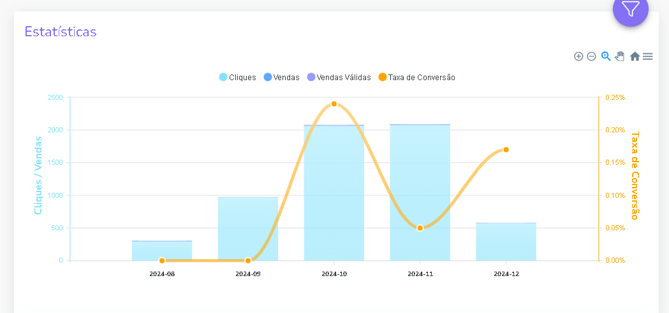Toggle the Vendas series in legend
Screen dimensions: 669x313
click(281, 77)
